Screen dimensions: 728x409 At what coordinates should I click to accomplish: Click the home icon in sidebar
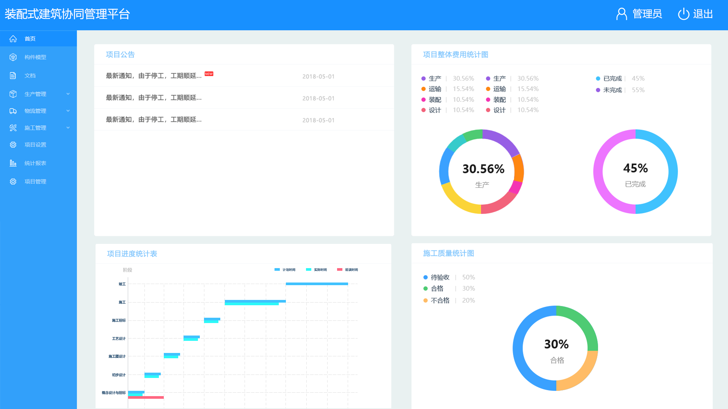[13, 39]
